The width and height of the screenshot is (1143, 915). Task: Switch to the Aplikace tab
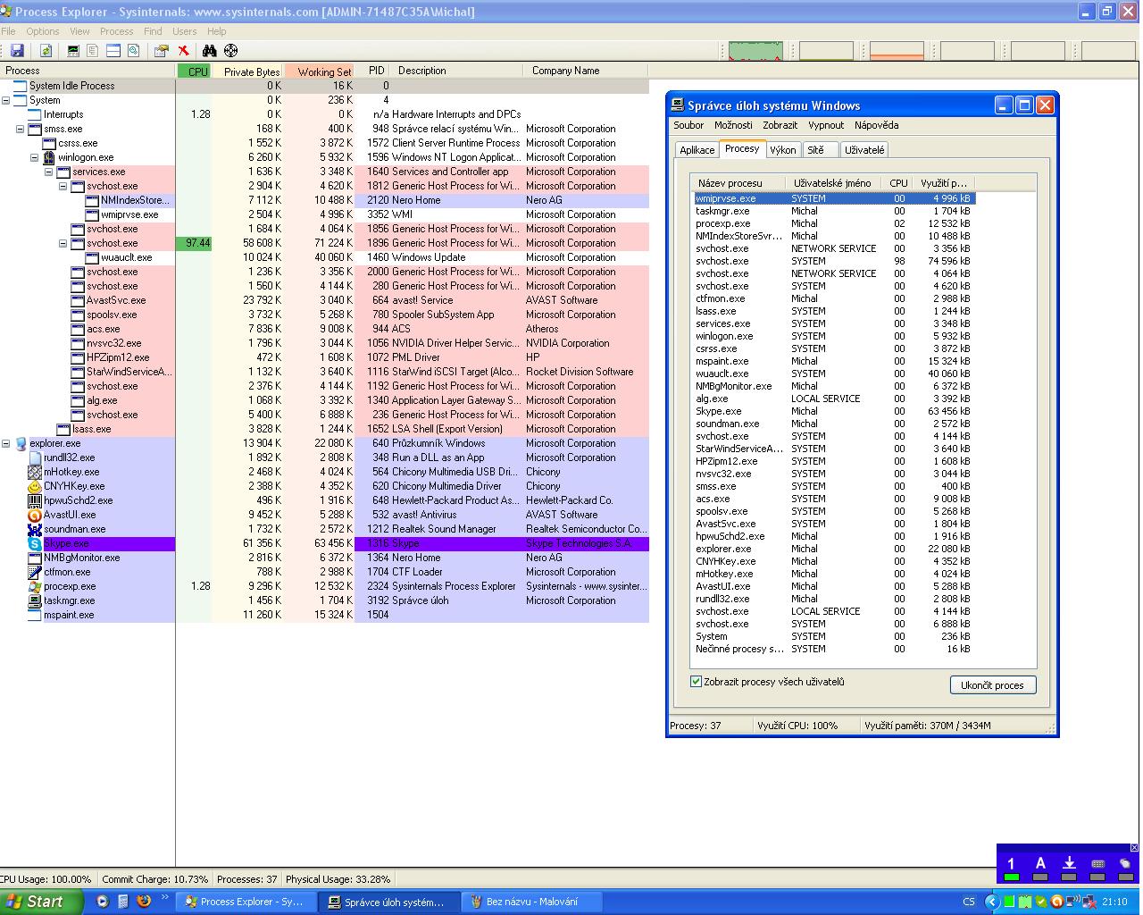pyautogui.click(x=697, y=150)
